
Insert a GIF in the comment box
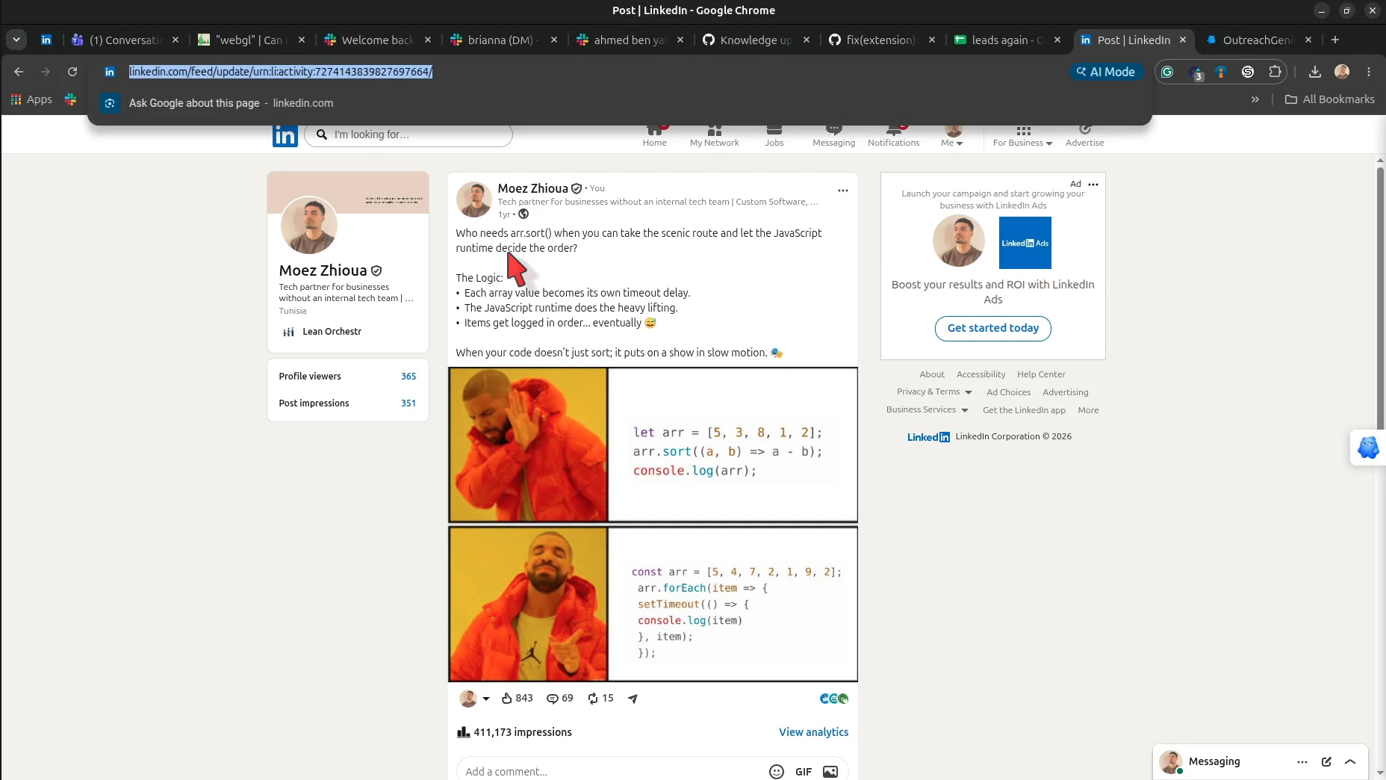click(x=804, y=772)
